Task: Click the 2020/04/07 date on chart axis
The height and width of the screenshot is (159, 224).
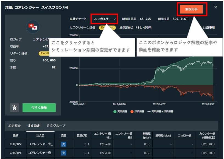Action: pyautogui.click(x=159, y=104)
